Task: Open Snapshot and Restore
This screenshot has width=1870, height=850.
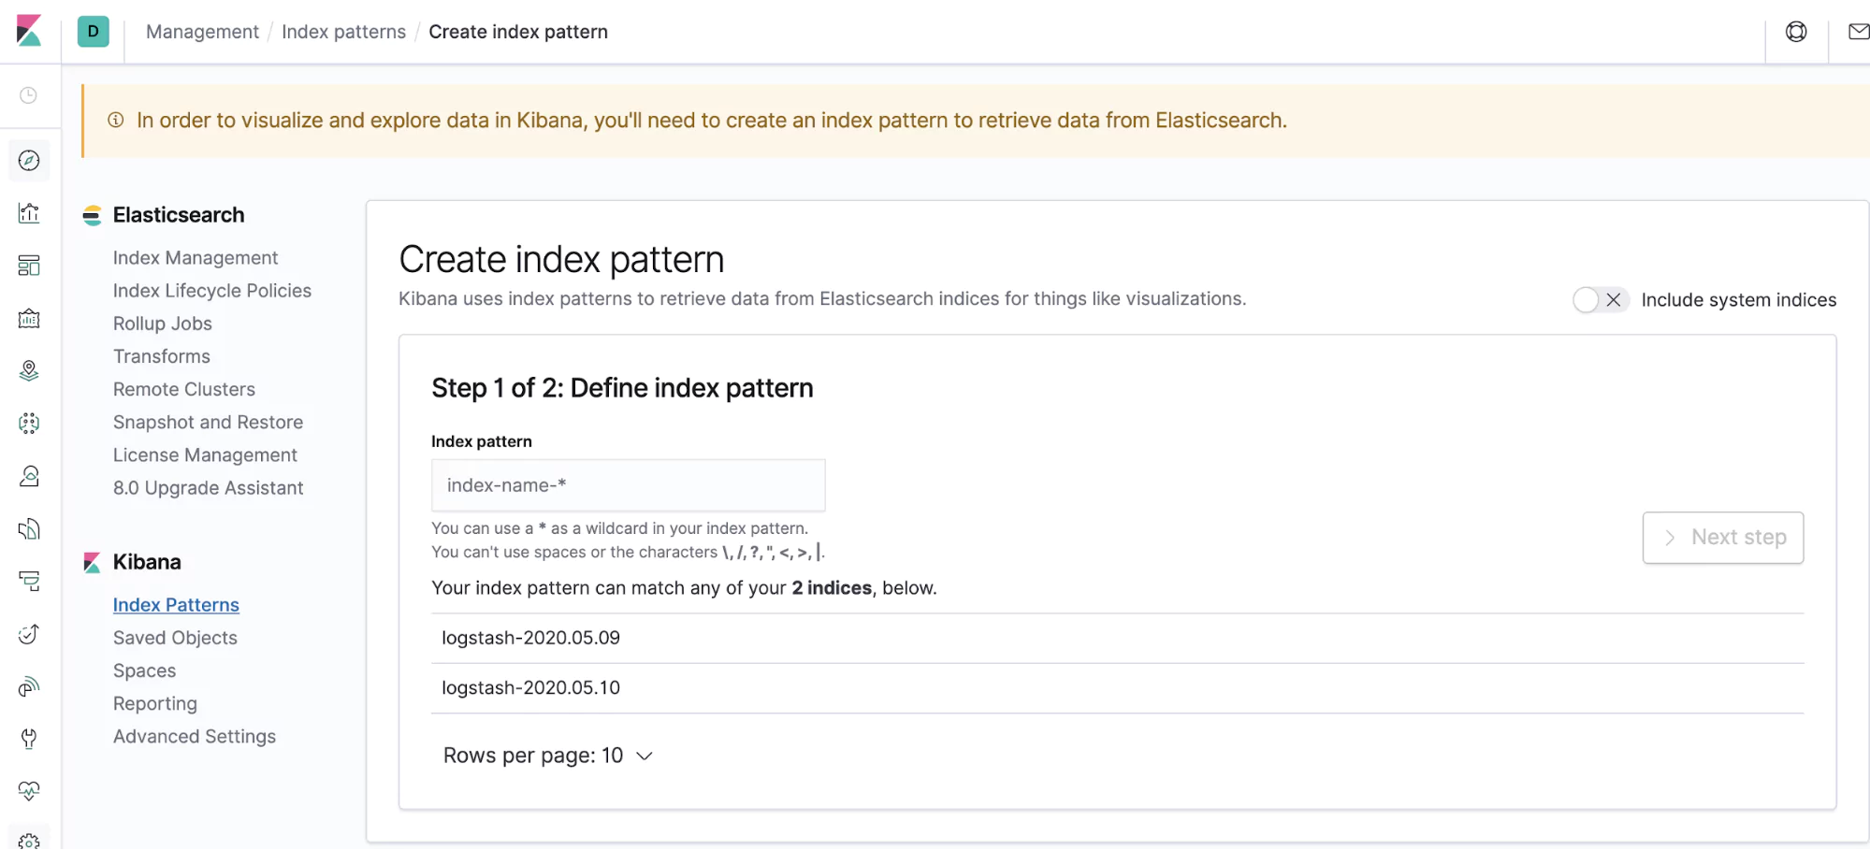Action: [x=208, y=422]
